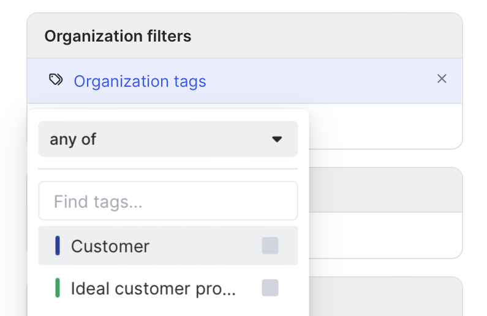
Task: Click the green color bar by Ideal customer
Action: pos(58,287)
